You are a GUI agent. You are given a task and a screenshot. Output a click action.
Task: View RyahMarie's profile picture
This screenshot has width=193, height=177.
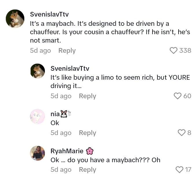click(x=38, y=153)
